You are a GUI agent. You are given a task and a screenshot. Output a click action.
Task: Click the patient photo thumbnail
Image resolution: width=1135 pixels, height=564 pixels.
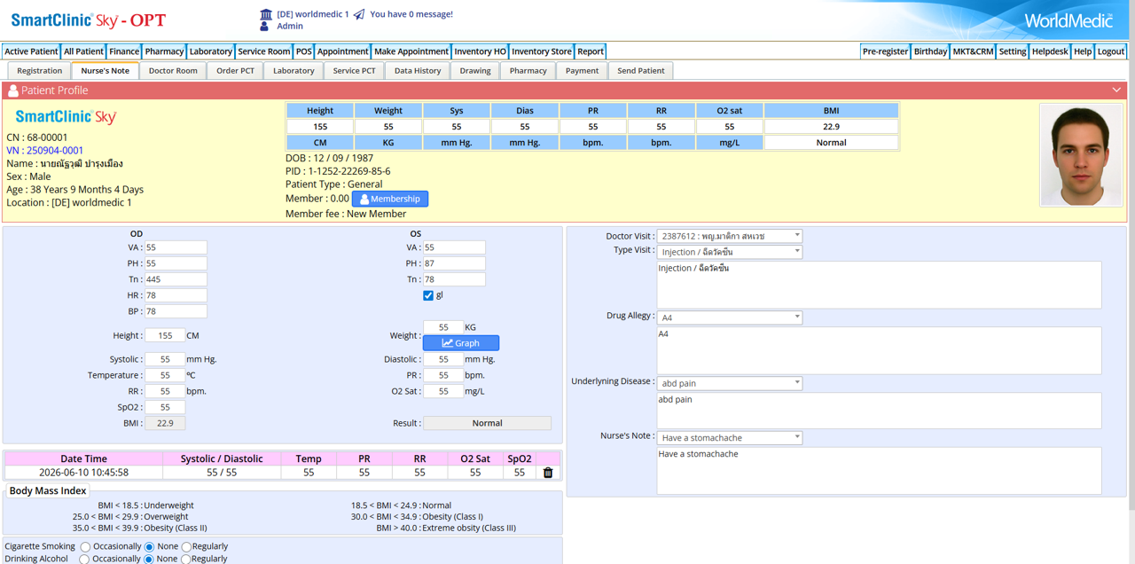point(1080,155)
